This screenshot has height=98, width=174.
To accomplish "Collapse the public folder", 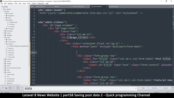I will [4, 38].
